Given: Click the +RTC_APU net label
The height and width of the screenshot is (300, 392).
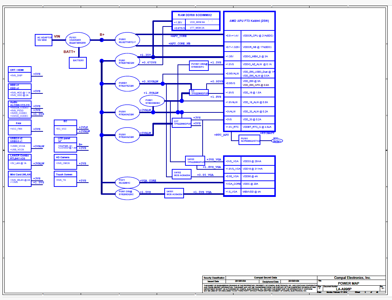Looking at the screenshot, I should 221,135.
